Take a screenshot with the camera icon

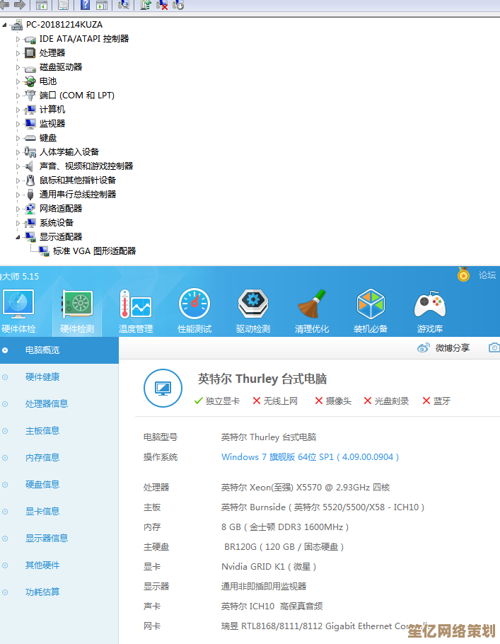click(494, 348)
